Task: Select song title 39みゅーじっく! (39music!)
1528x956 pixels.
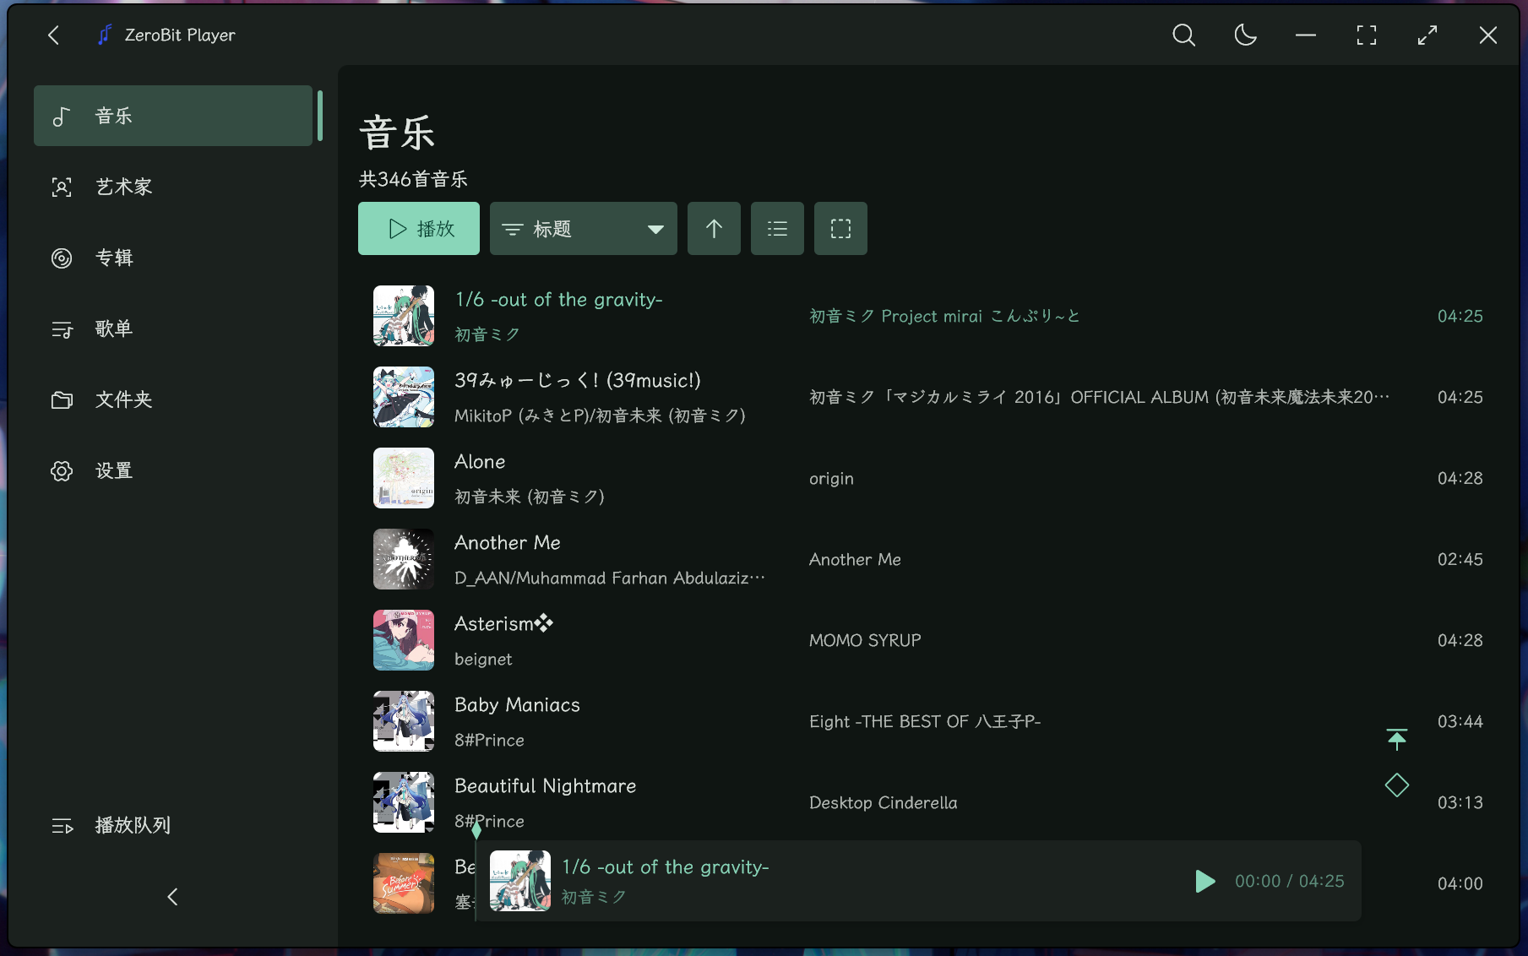Action: (x=578, y=381)
